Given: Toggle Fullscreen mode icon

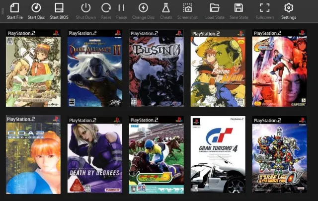Looking at the screenshot, I should click(x=265, y=8).
